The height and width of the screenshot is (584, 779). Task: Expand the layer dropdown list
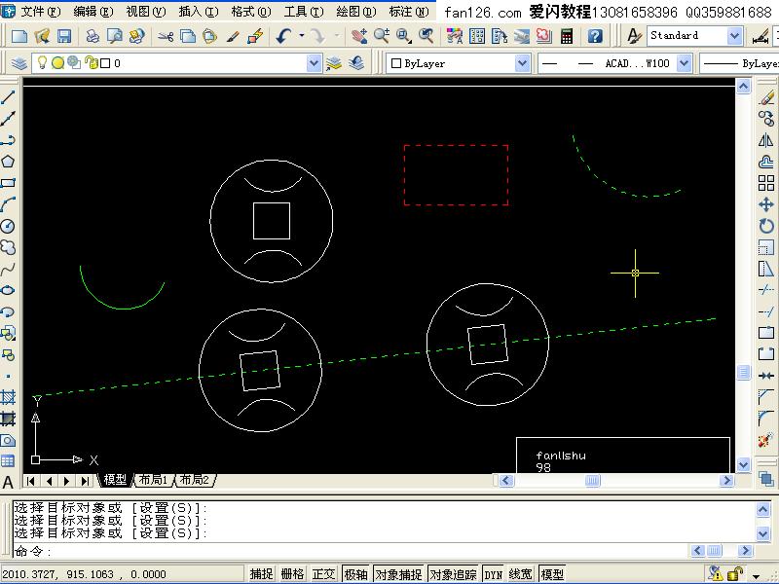(x=314, y=63)
